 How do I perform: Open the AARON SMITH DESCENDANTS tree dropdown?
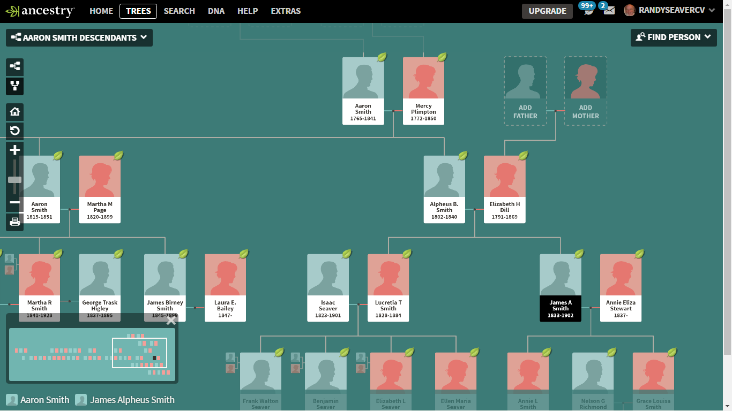point(79,37)
